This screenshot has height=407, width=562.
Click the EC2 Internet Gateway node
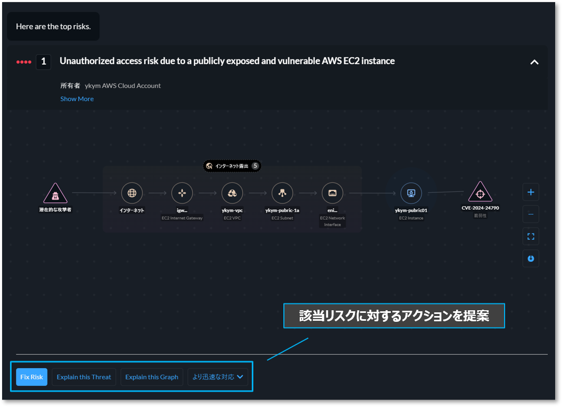(x=182, y=194)
